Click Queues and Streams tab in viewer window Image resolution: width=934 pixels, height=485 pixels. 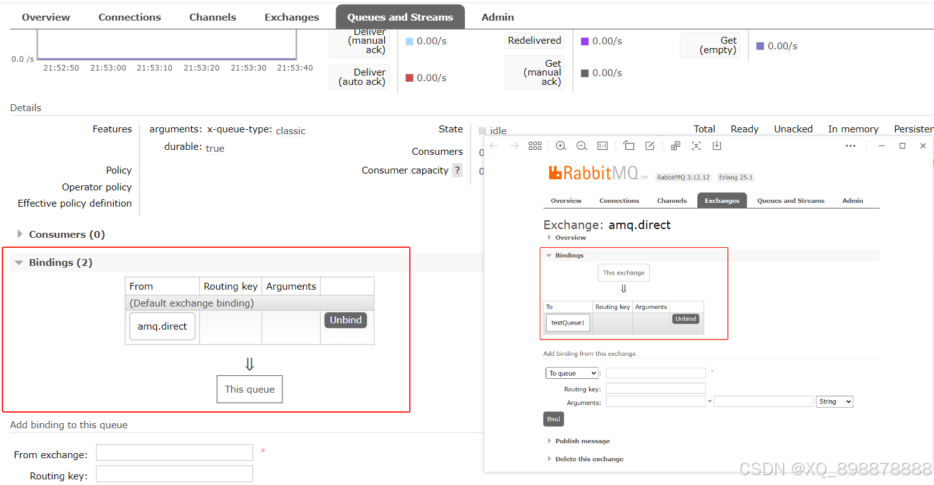791,201
